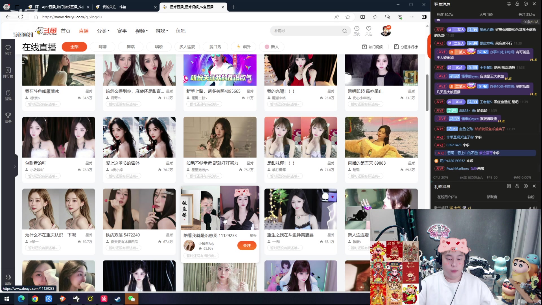The width and height of the screenshot is (542, 305).
Task: Open the Edge favorites list
Action: [x=375, y=17]
